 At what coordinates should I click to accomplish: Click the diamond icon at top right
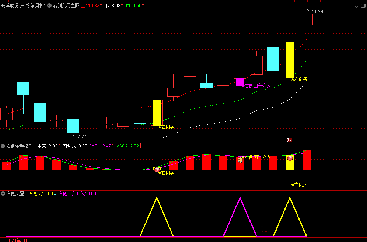point(356,6)
